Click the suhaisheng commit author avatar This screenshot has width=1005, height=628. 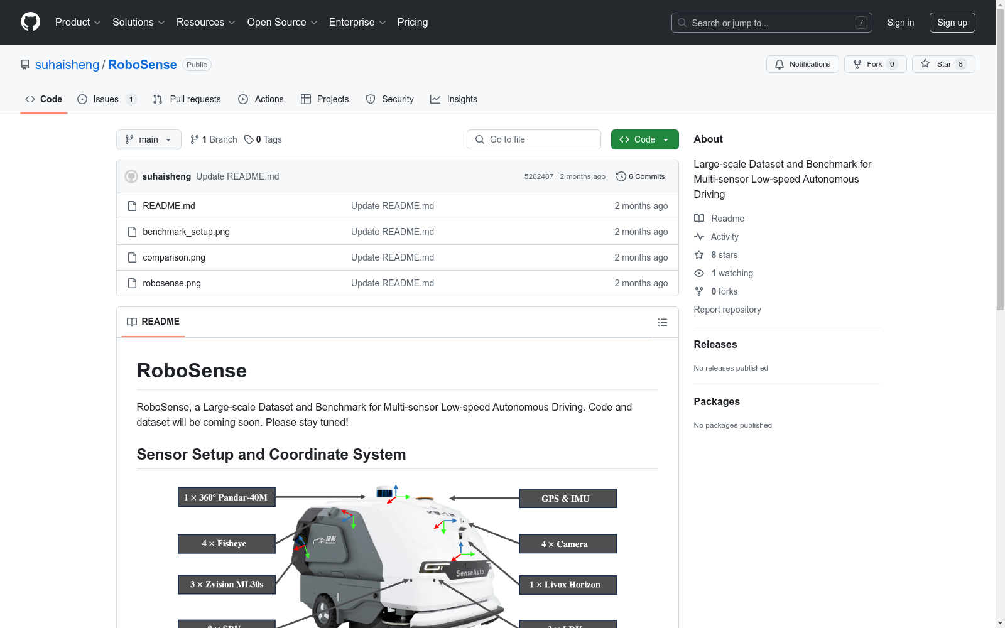[131, 176]
